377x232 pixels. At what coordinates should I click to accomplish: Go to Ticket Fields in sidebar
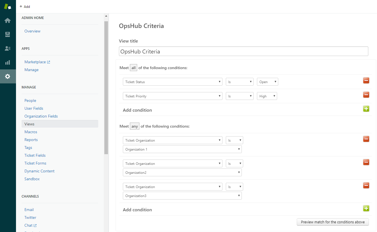[x=35, y=155]
